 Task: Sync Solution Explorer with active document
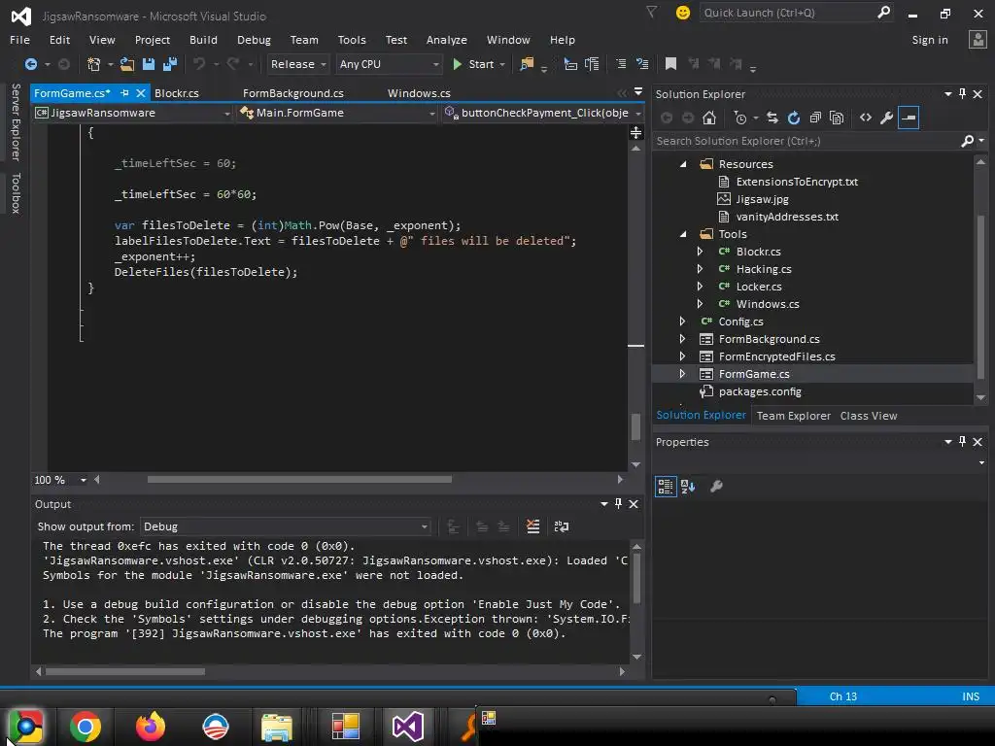[x=772, y=118]
